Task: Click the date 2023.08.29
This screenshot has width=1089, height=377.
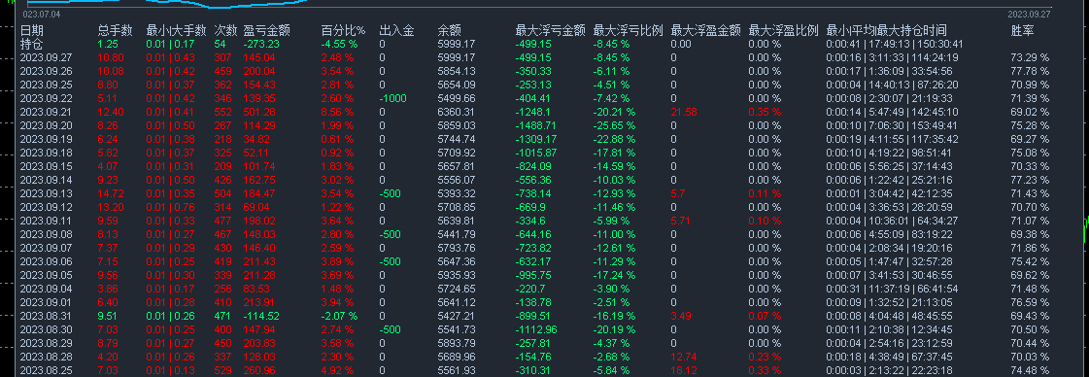Action: point(47,344)
